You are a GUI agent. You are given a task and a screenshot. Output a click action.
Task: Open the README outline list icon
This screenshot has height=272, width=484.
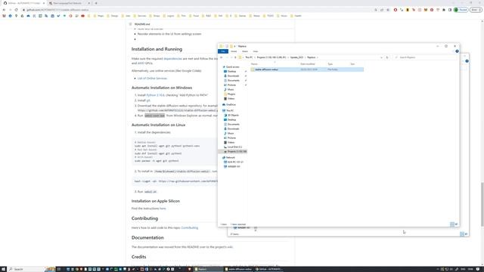click(x=131, y=24)
